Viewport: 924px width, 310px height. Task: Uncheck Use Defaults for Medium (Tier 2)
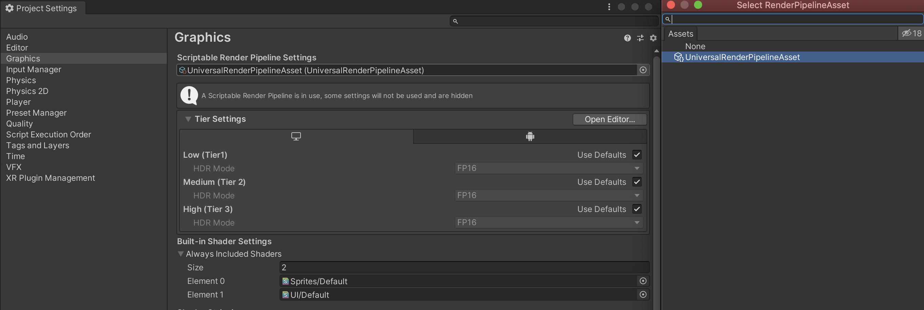[x=637, y=182]
